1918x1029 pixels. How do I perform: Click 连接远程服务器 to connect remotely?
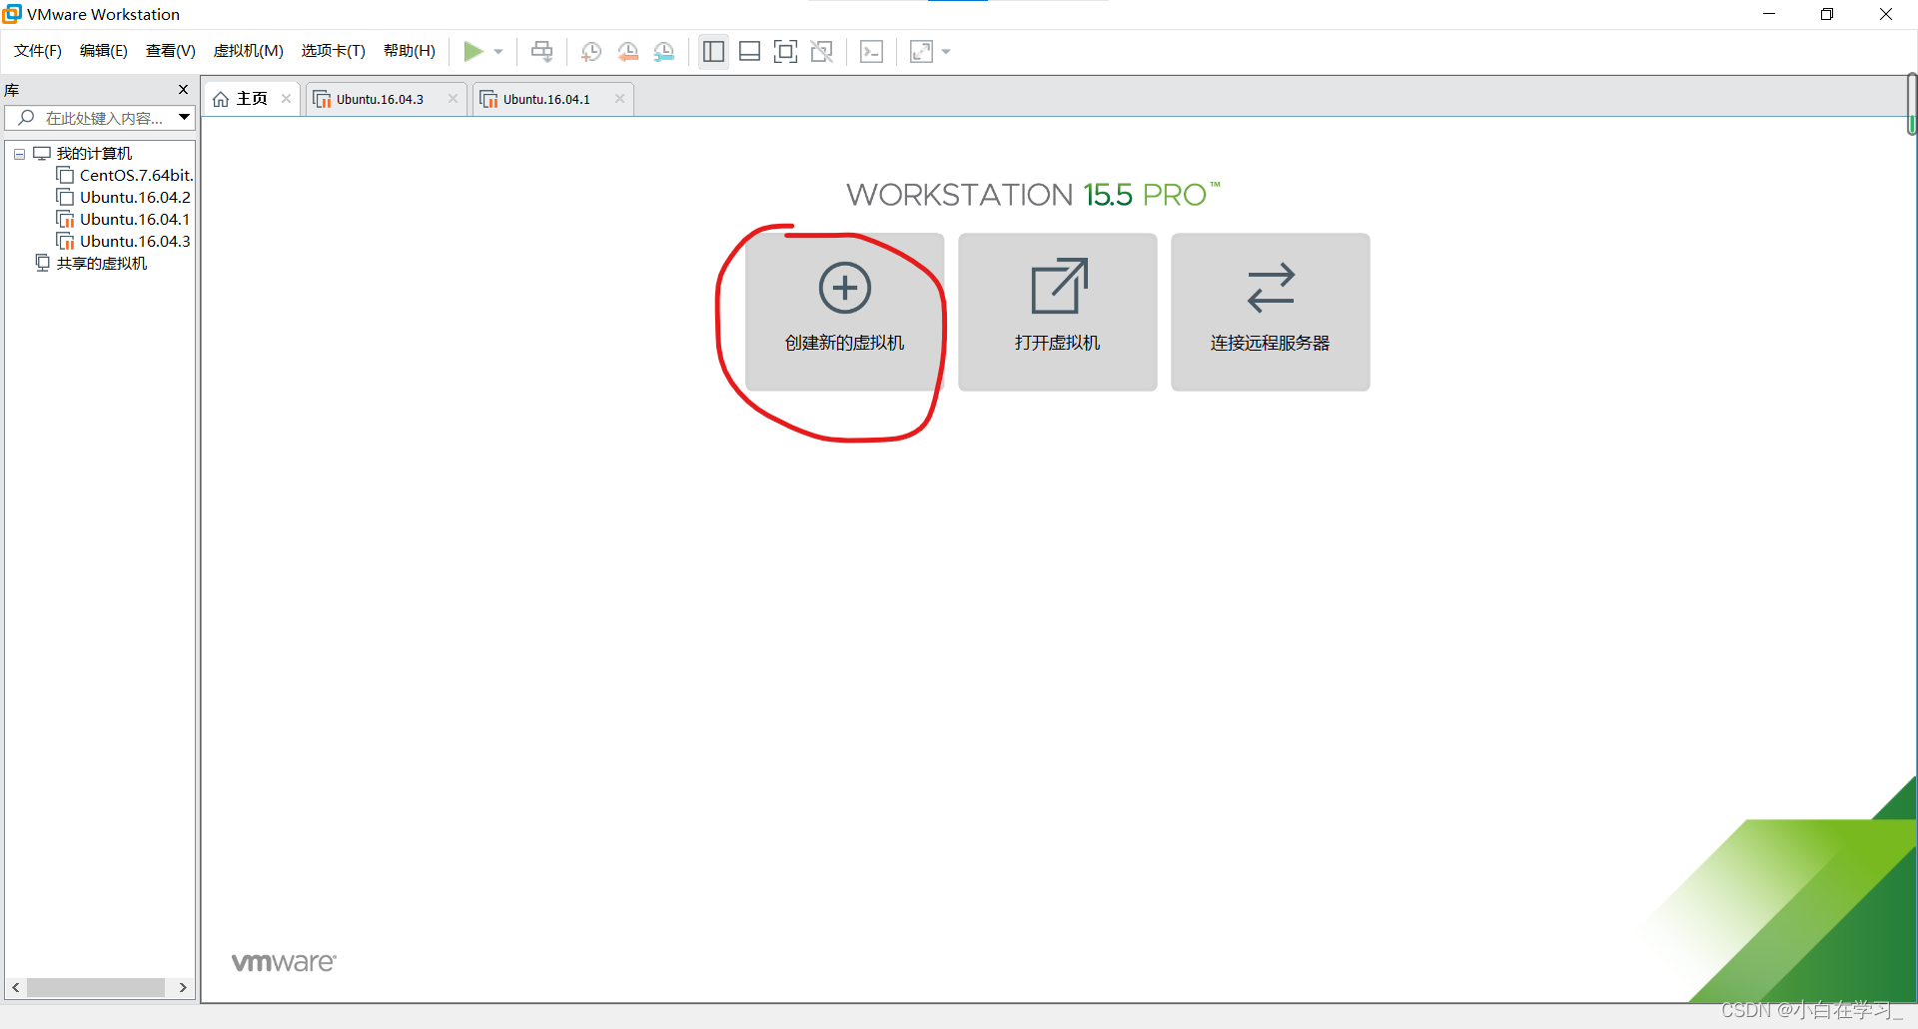[1269, 312]
